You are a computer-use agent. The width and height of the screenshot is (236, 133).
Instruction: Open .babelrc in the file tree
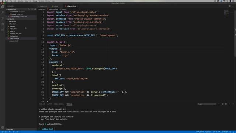[x=12, y=26]
